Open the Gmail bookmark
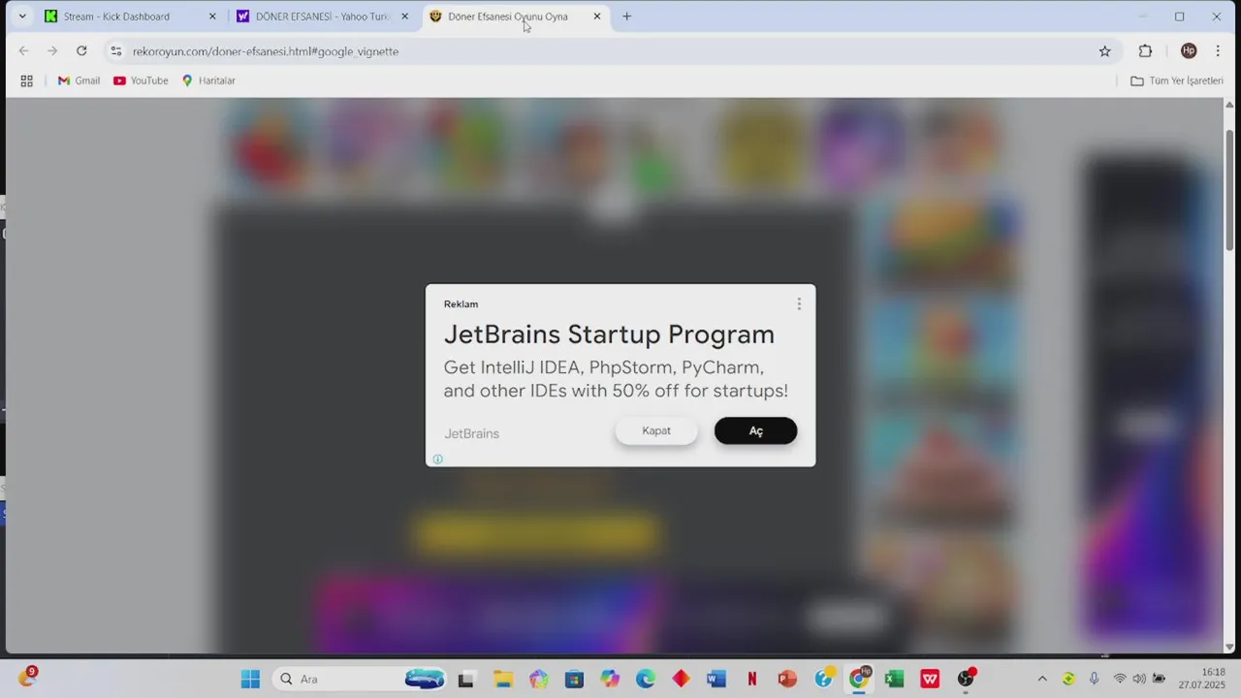 [79, 80]
